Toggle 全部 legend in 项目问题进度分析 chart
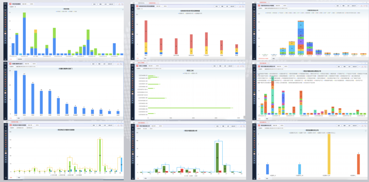Viewport: 369px width, 182px height. [195, 176]
